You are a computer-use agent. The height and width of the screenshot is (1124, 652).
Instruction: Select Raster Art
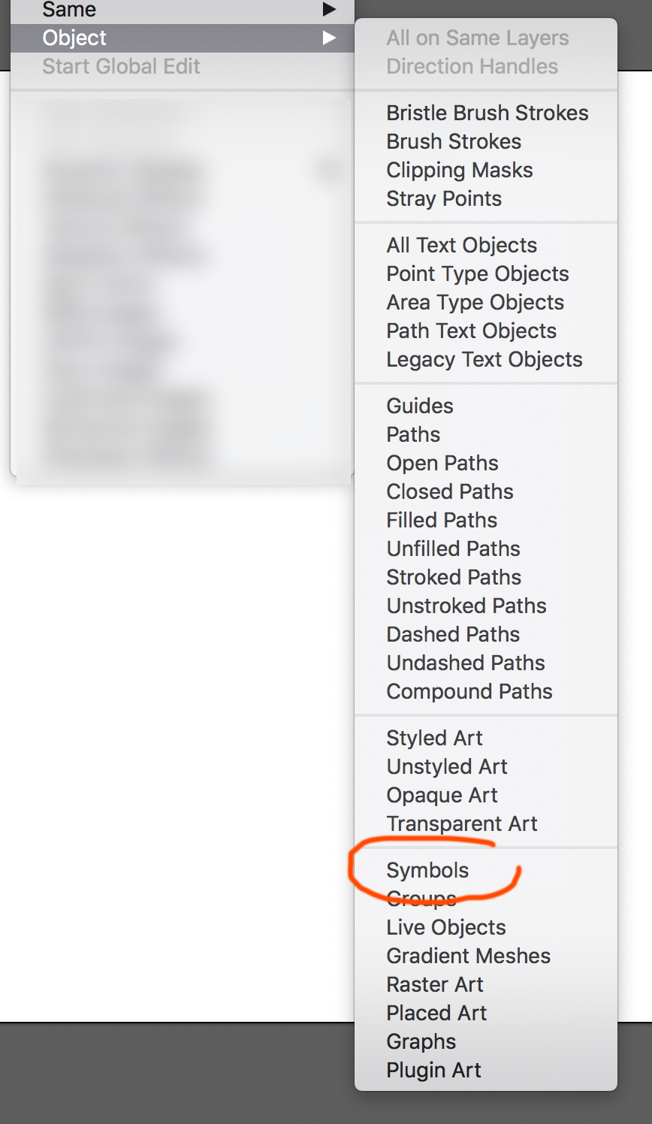[435, 984]
